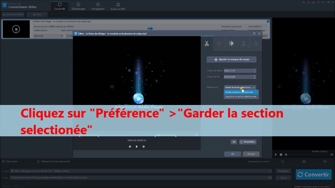This screenshot has height=188, width=335.
Task: Switch to the Enregistrer tab
Action: pyautogui.click(x=98, y=7)
